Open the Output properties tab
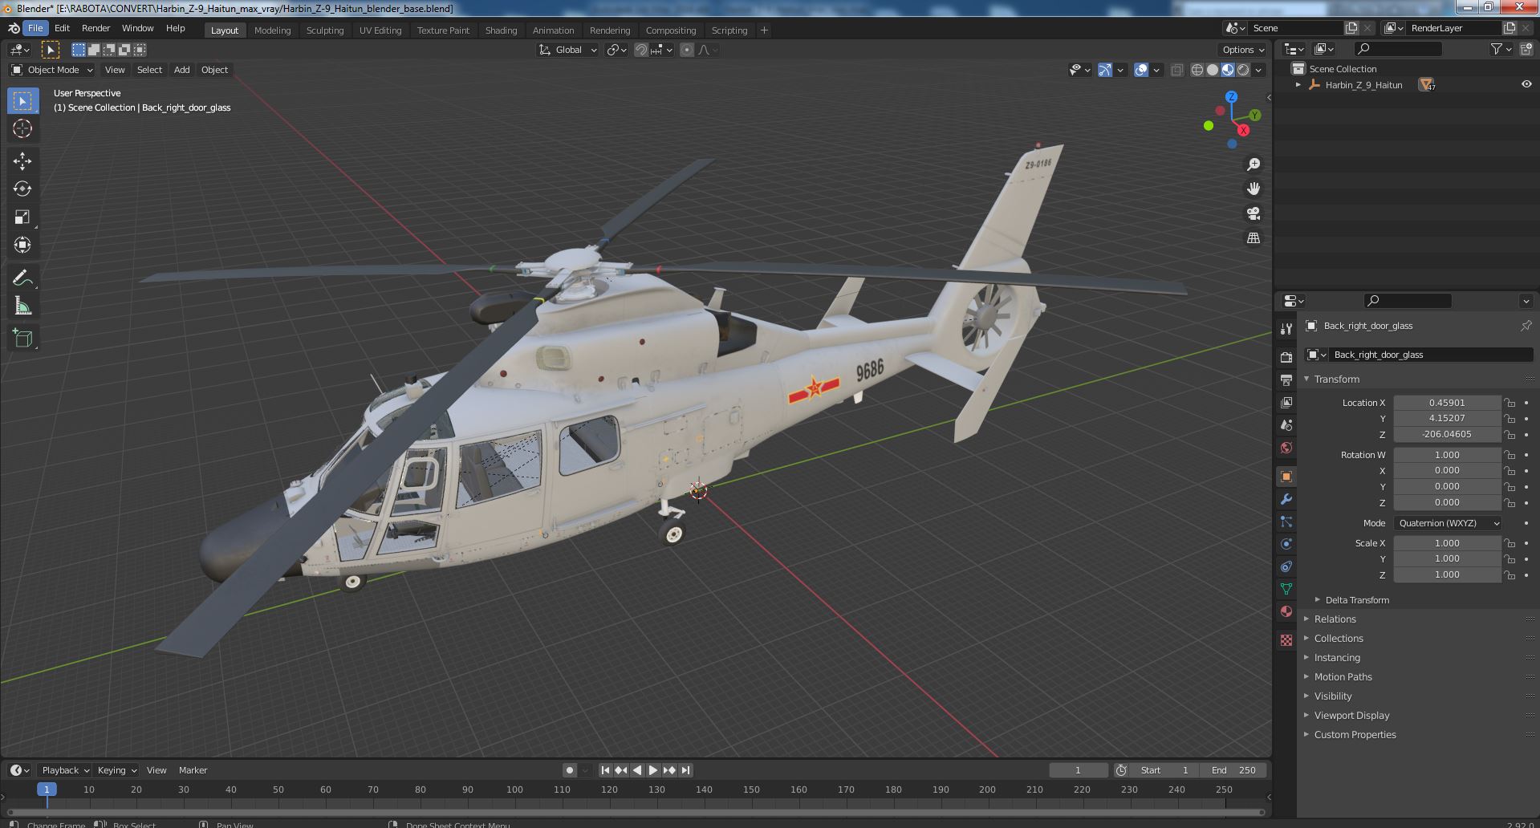This screenshot has width=1540, height=828. [x=1286, y=379]
